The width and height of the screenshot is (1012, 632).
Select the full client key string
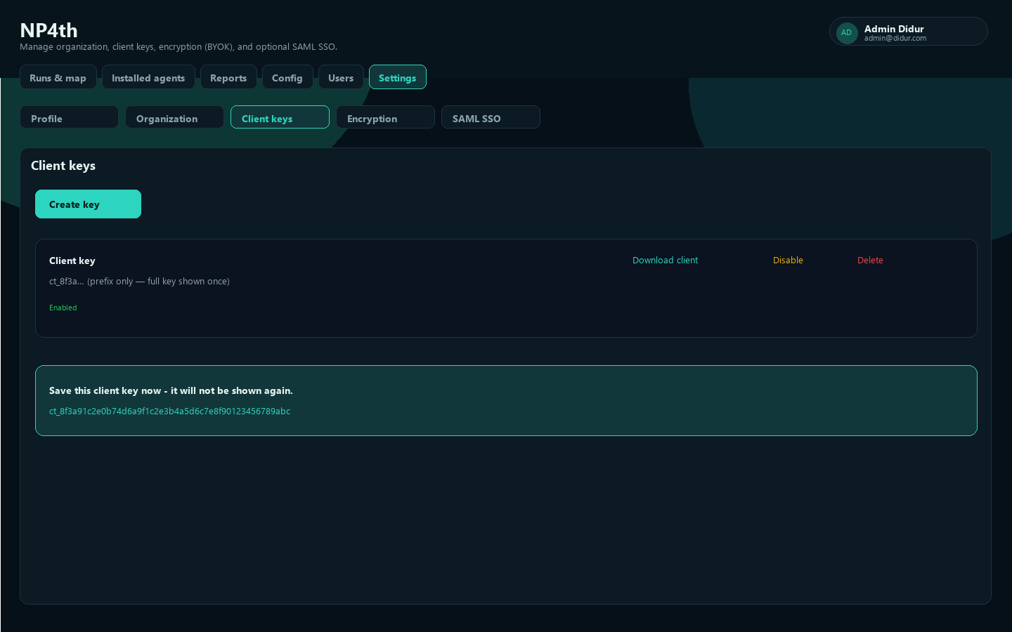click(169, 412)
